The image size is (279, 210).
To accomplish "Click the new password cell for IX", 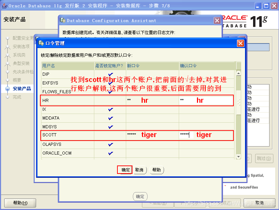I will click(152, 109).
